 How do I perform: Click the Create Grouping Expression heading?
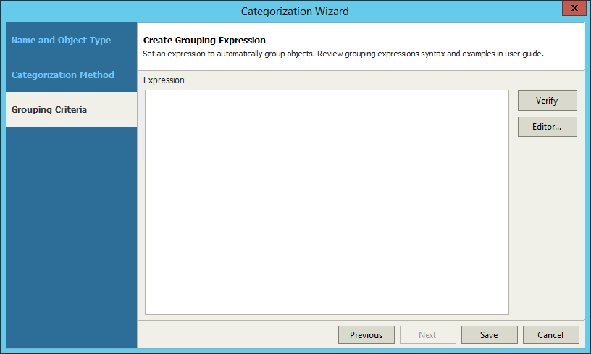204,41
